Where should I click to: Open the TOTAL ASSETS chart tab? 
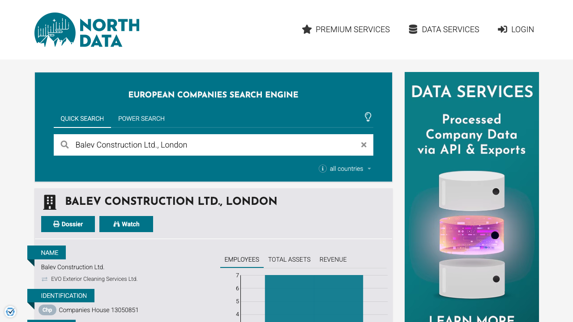point(289,259)
